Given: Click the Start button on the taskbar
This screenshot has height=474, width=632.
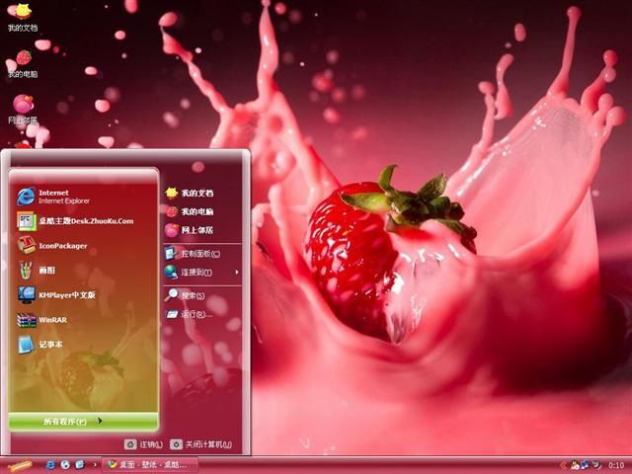Looking at the screenshot, I should (x=20, y=465).
